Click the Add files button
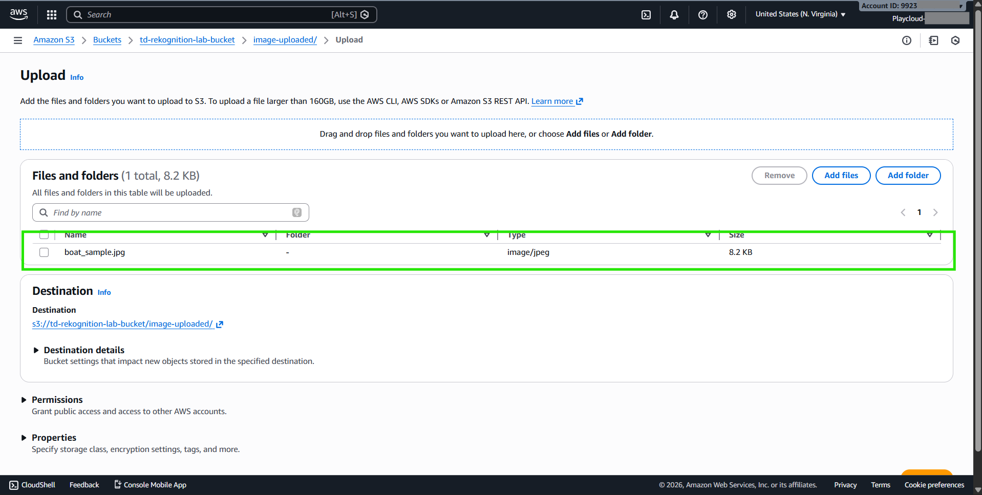The image size is (982, 495). 841,176
